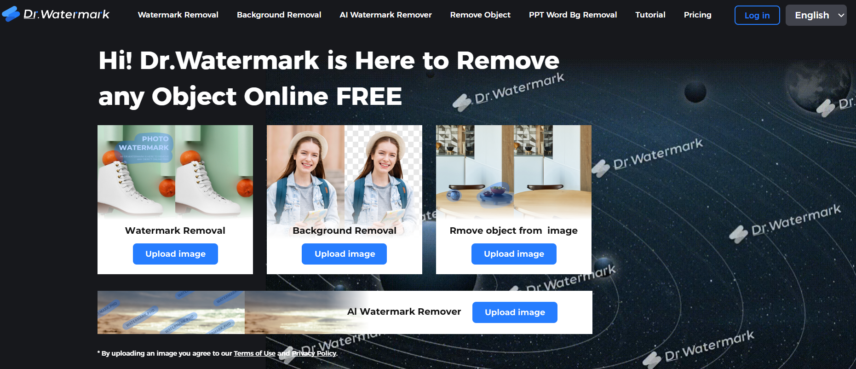This screenshot has width=856, height=369.
Task: Open the Tutorial page
Action: pos(650,15)
